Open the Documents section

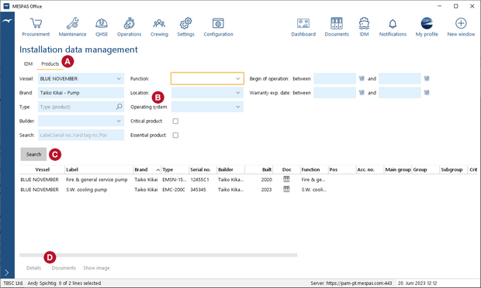point(337,27)
